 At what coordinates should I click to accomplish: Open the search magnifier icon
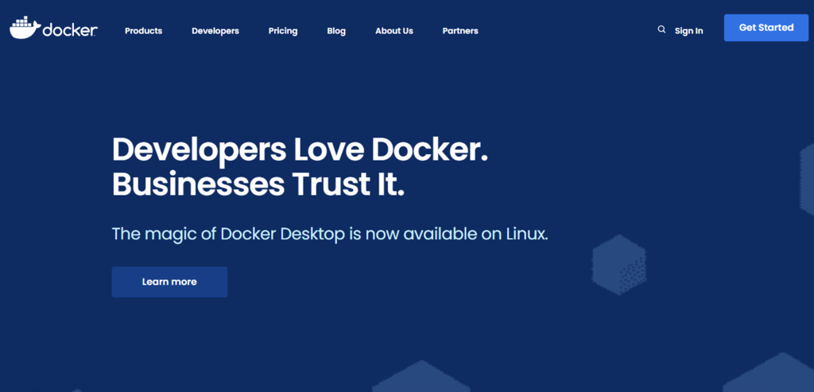[661, 29]
